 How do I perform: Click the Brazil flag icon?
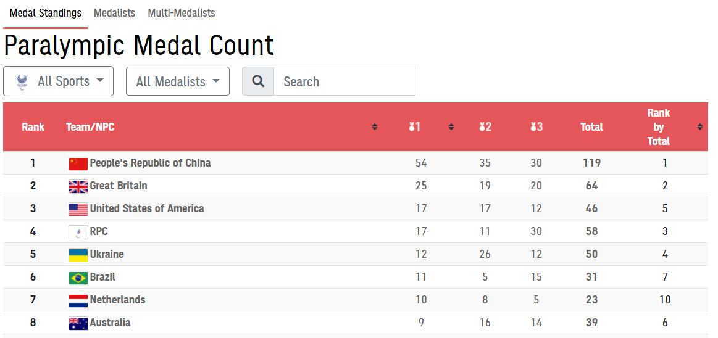click(x=78, y=278)
